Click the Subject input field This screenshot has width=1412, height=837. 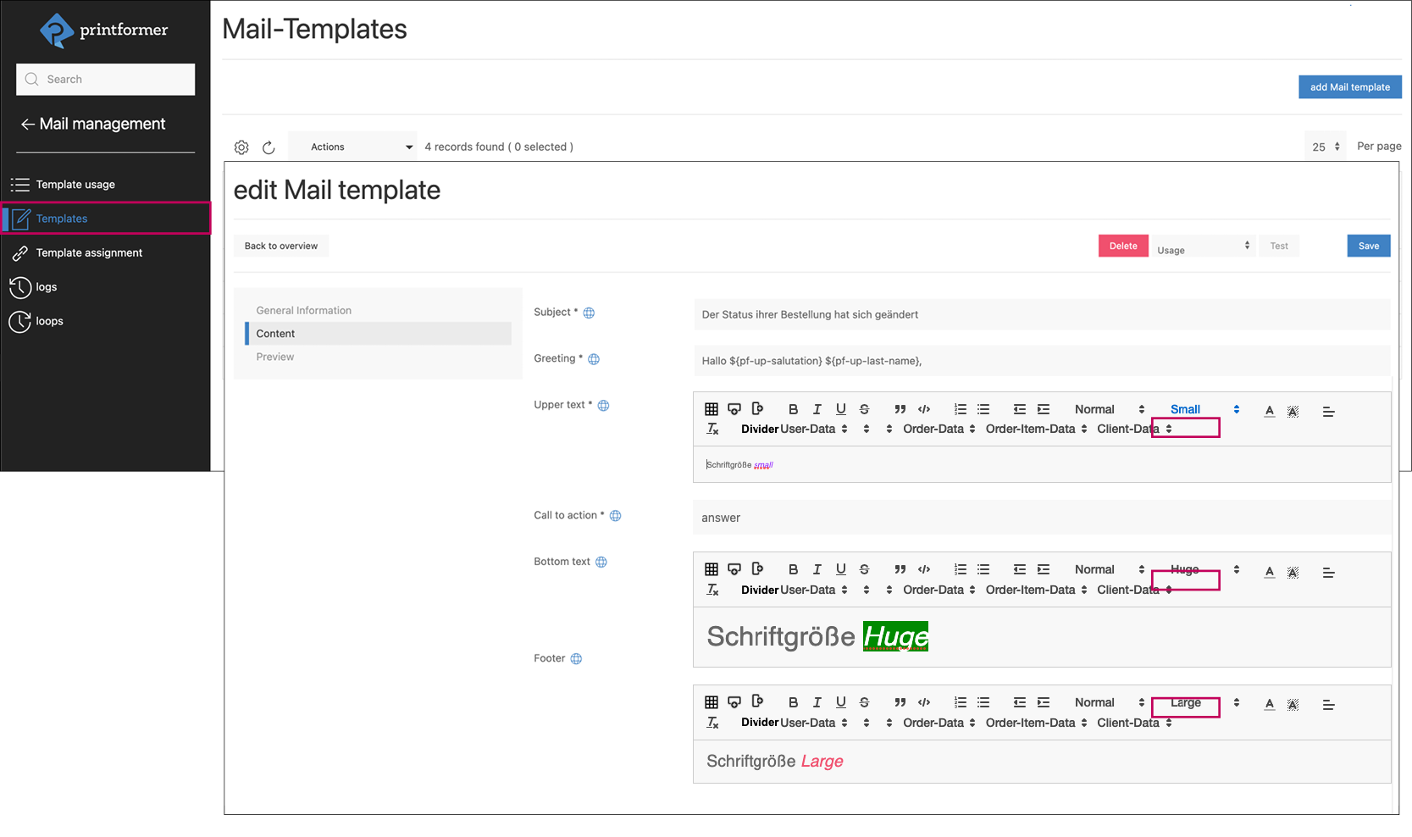1041,315
